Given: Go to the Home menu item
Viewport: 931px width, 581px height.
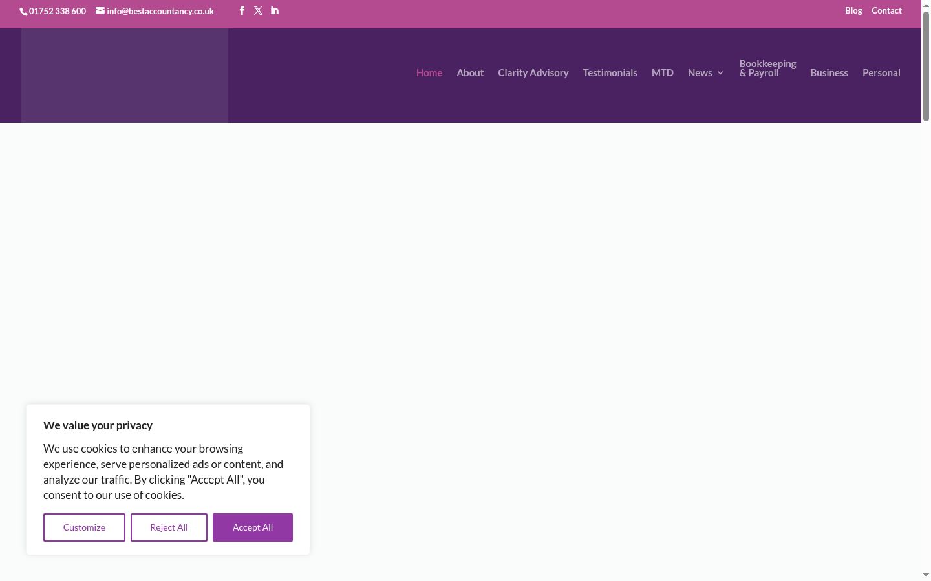Looking at the screenshot, I should click(429, 72).
